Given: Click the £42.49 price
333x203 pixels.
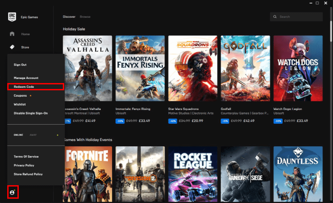Looking at the screenshot, I should click(x=249, y=121).
